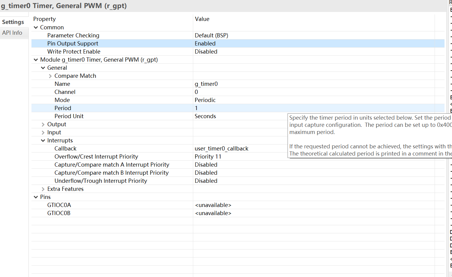Collapse the General group chevron
Screen dimensions: 452x277
coord(43,68)
